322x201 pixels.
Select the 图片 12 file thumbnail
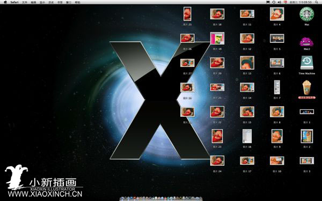(x=247, y=39)
